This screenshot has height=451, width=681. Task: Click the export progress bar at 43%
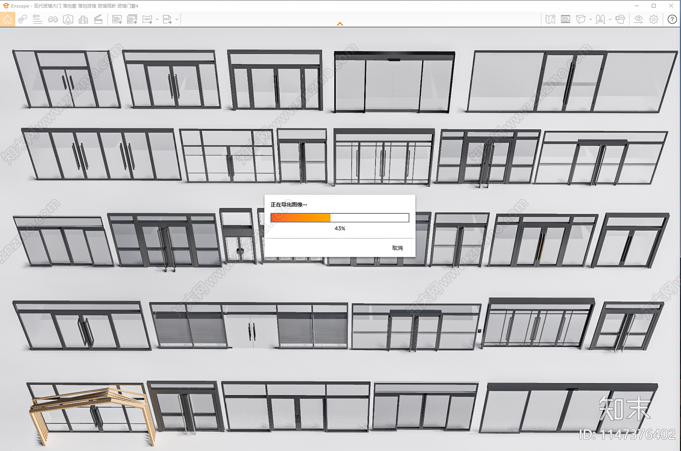pyautogui.click(x=340, y=218)
